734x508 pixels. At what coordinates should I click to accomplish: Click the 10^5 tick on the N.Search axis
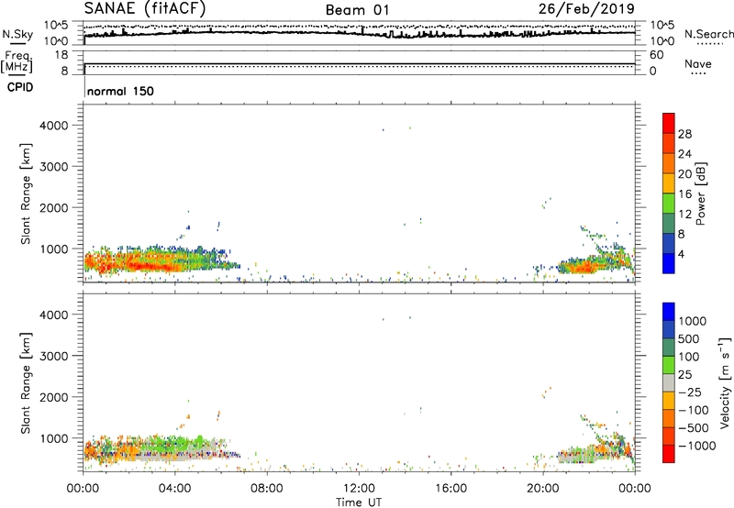click(x=662, y=25)
